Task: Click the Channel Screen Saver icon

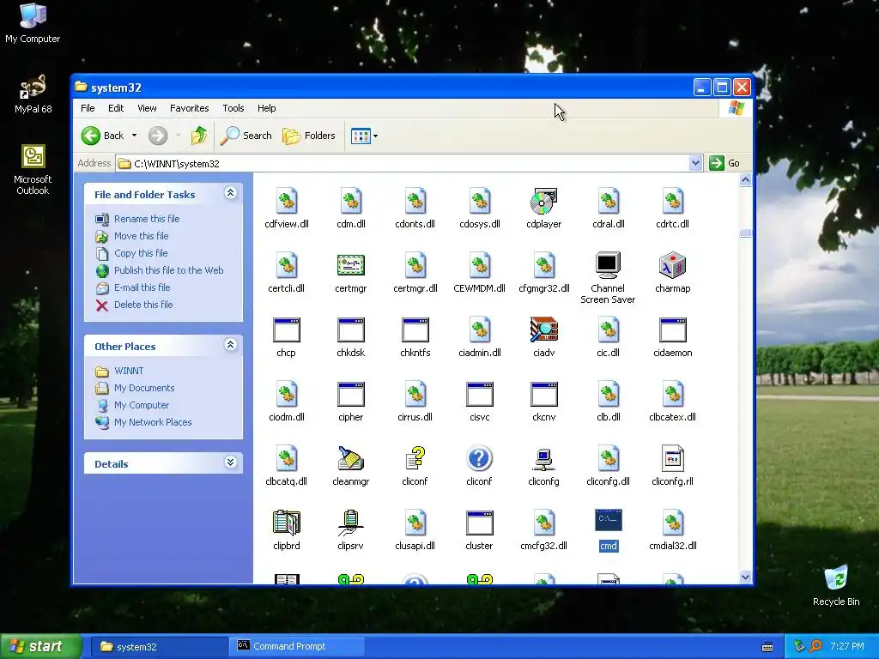Action: click(608, 265)
